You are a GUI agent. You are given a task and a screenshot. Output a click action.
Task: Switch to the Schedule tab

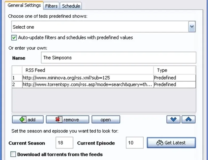pyautogui.click(x=71, y=6)
